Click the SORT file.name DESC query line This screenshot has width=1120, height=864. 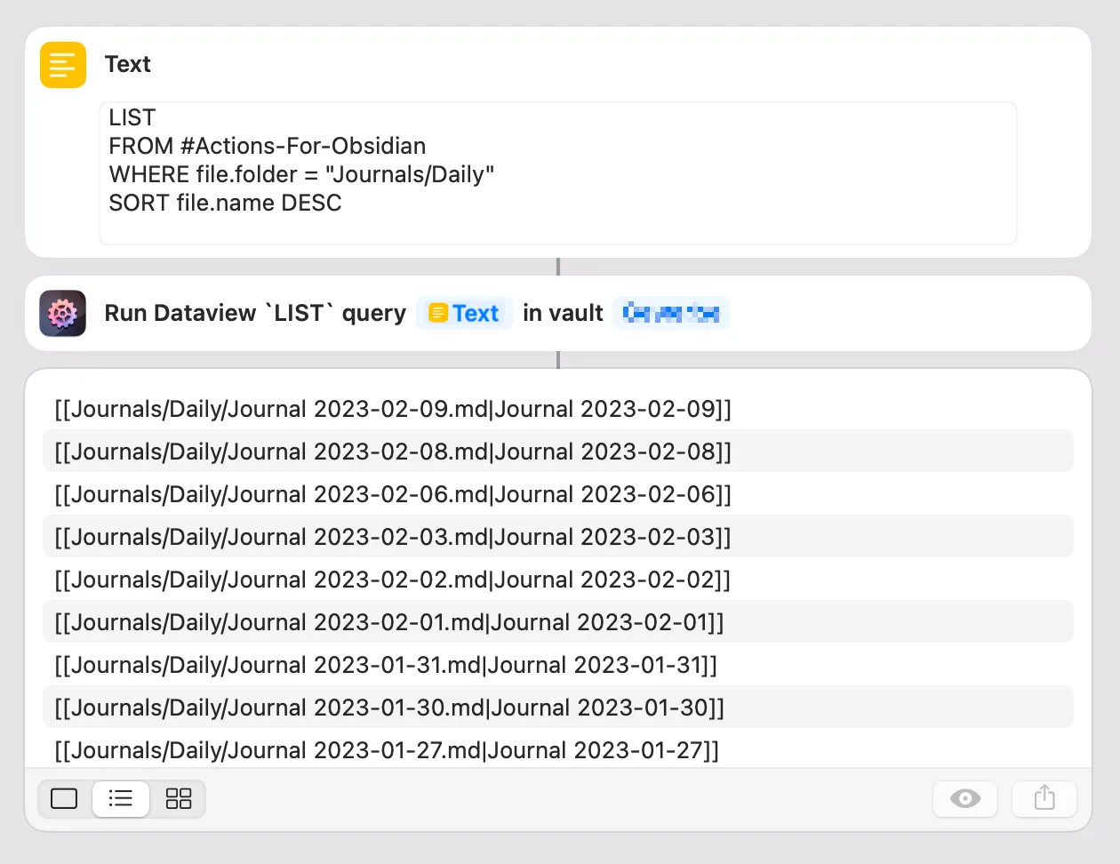[x=225, y=203]
